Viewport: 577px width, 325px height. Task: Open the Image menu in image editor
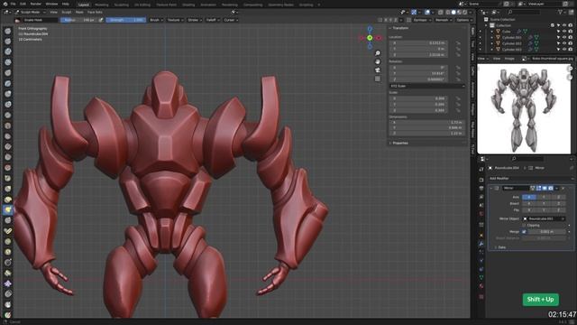pos(509,59)
